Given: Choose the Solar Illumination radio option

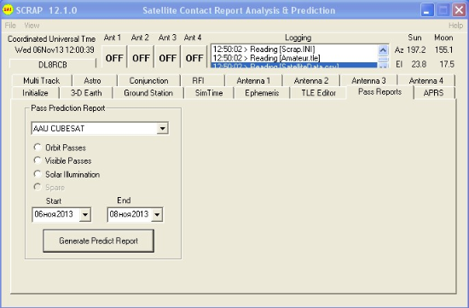Looking at the screenshot, I should pyautogui.click(x=67, y=174).
